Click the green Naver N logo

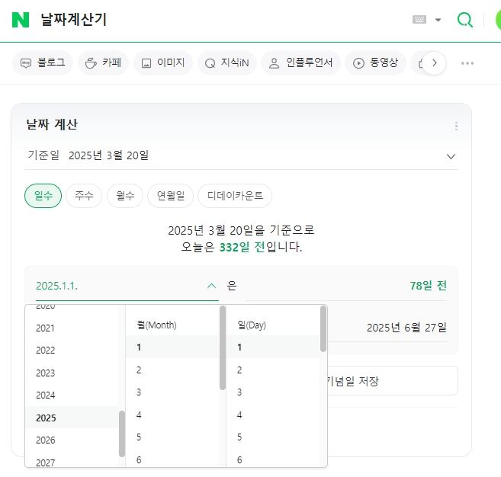(21, 20)
